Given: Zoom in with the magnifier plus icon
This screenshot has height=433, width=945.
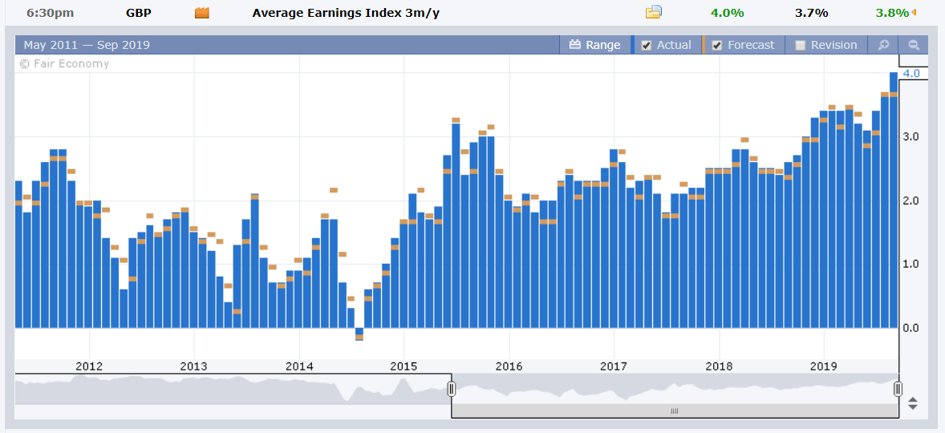Looking at the screenshot, I should coord(883,45).
